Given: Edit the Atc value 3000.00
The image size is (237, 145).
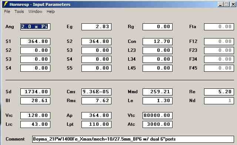Looking at the screenshot, I should click(157, 124).
